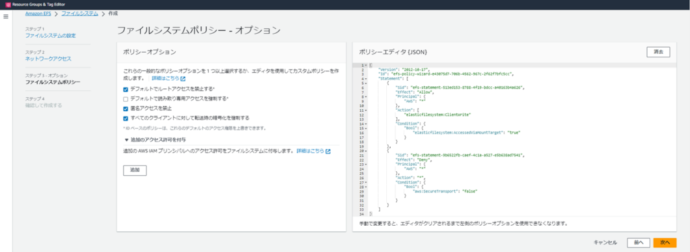Toggle 転送時の暗号化を強制する checkbox
The image size is (690, 252).
coord(126,118)
